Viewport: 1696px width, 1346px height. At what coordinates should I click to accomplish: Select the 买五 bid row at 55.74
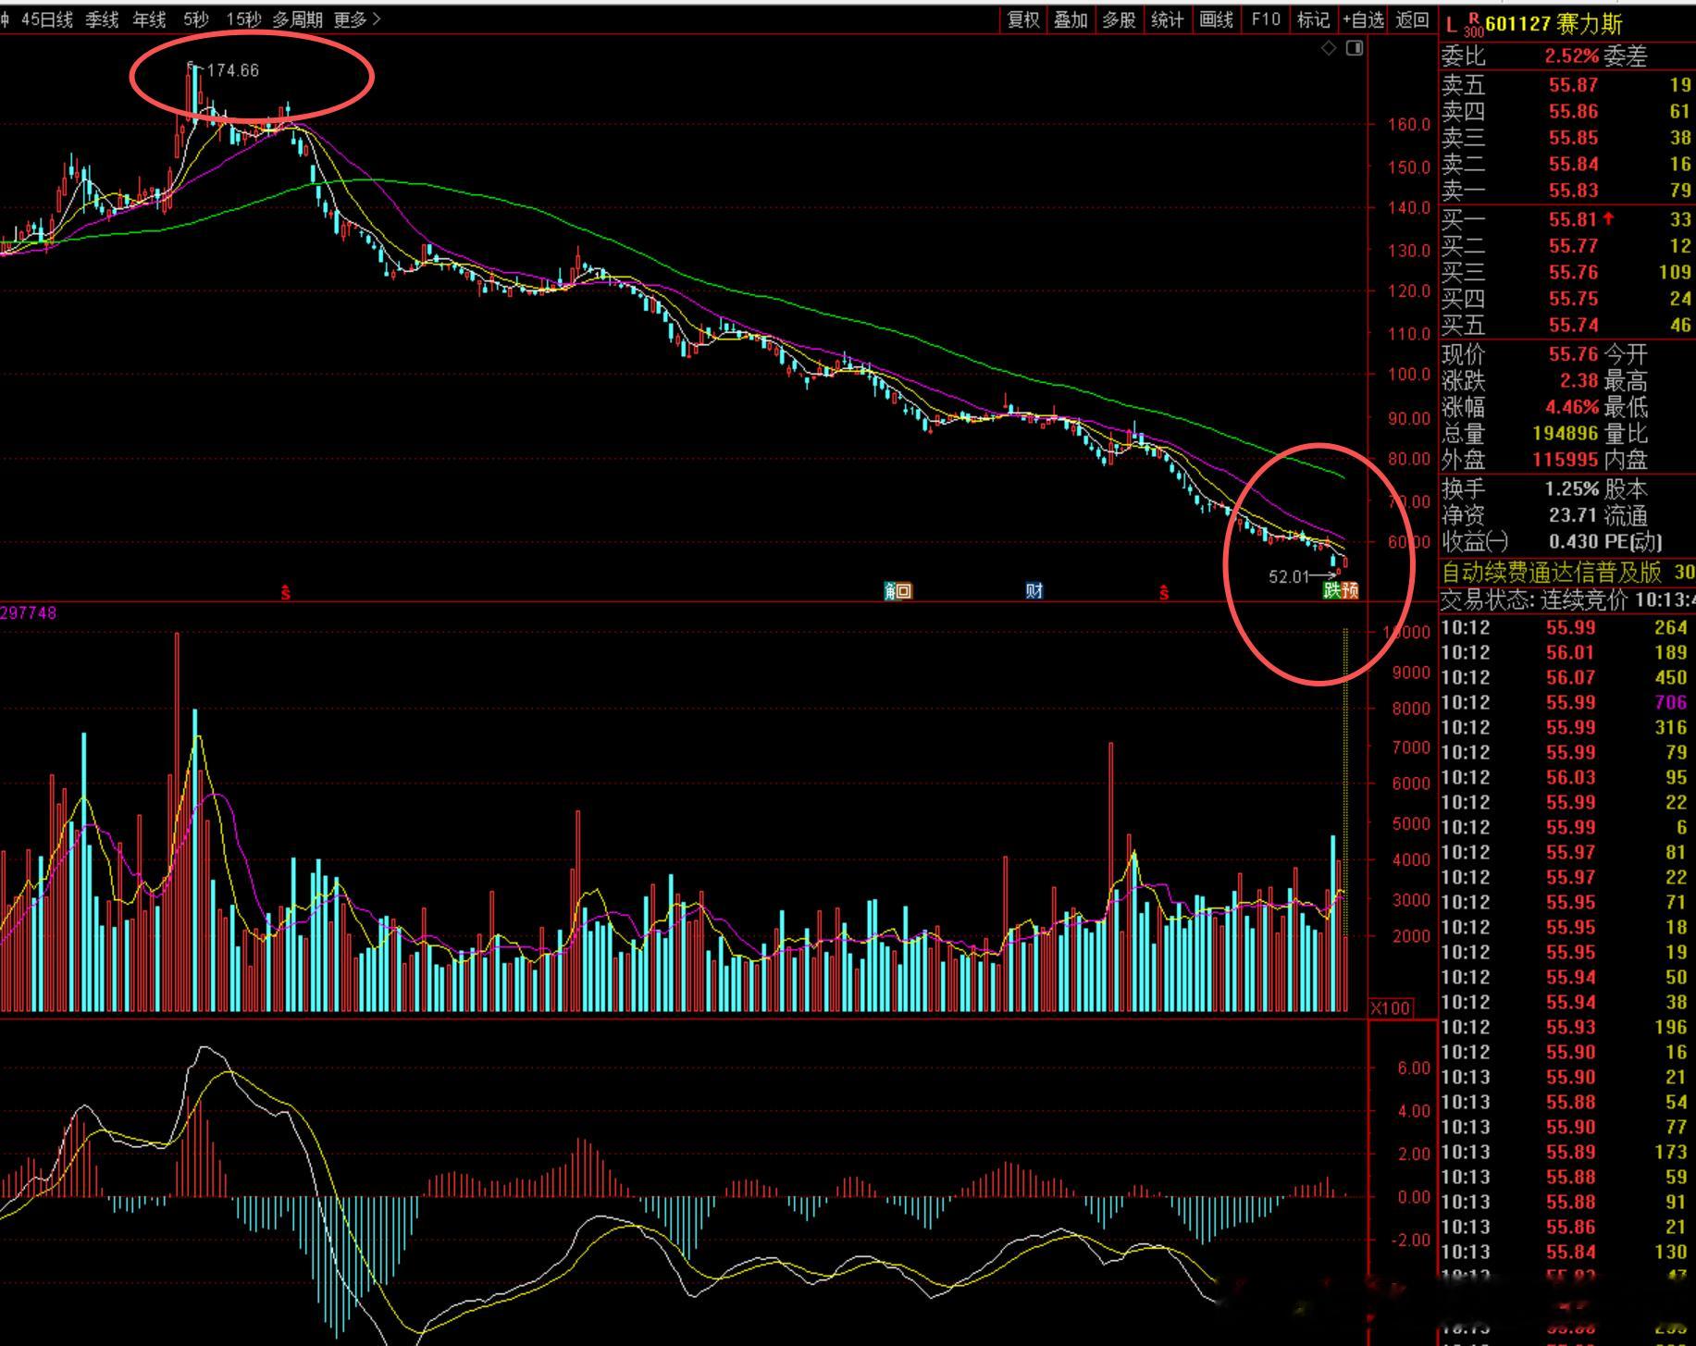click(1566, 326)
